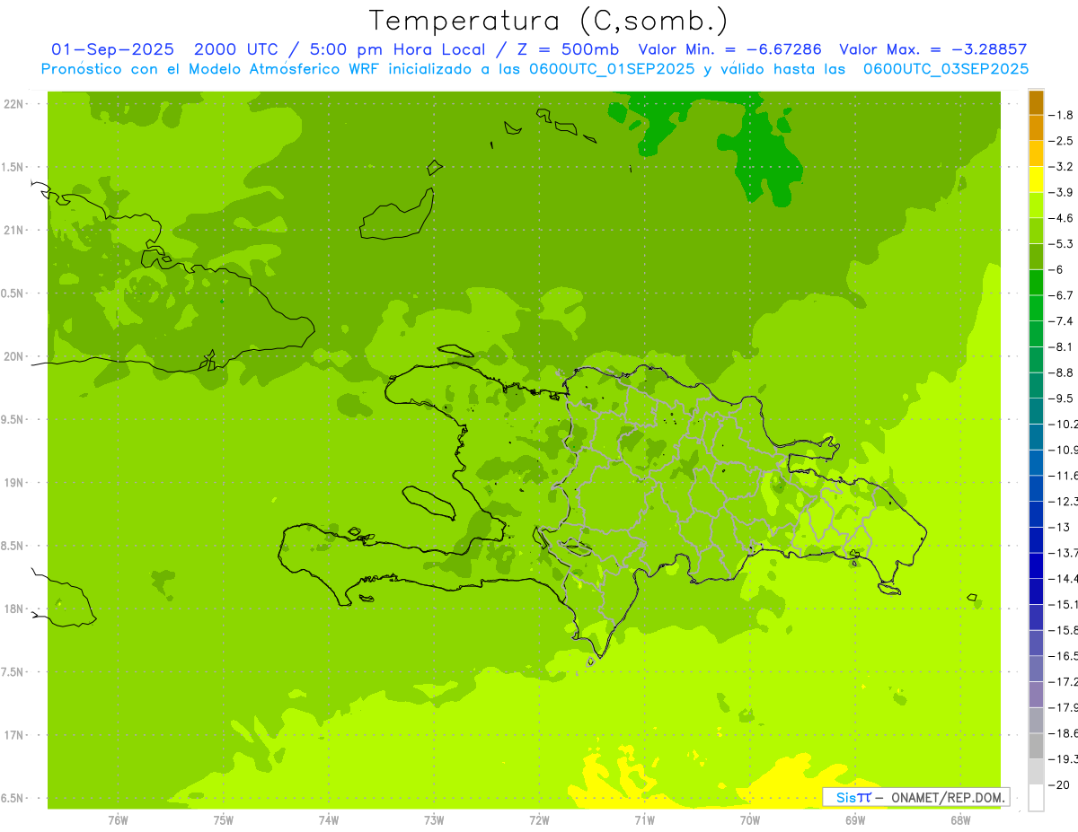Click the '19N' latitude axis label
1078x832 pixels.
click(x=13, y=483)
